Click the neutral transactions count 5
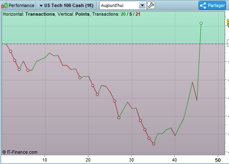229x164 pixels. click(131, 14)
